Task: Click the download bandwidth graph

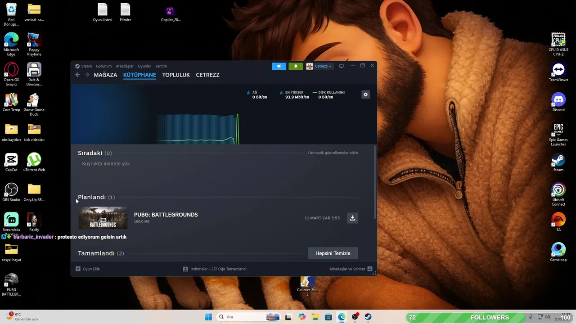Action: [198, 129]
